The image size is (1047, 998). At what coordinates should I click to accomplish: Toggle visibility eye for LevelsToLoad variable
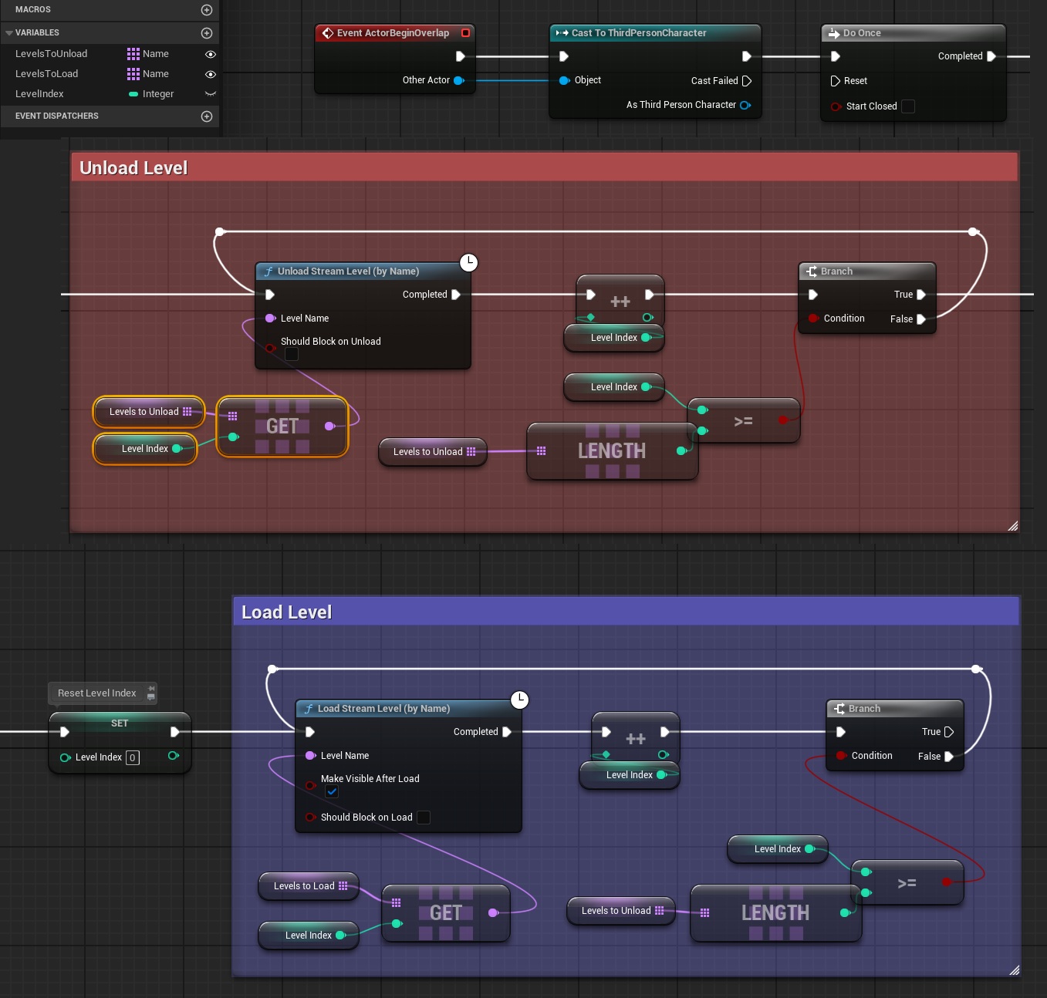210,74
